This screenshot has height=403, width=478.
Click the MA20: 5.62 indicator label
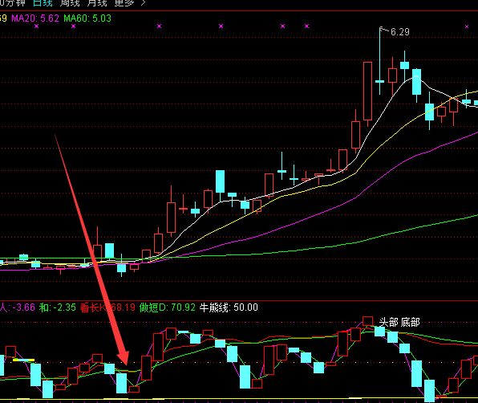click(x=35, y=18)
